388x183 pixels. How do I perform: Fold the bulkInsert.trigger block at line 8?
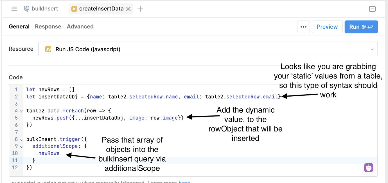tap(21, 139)
